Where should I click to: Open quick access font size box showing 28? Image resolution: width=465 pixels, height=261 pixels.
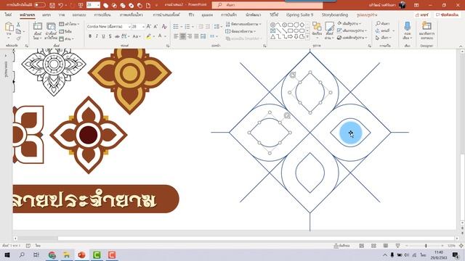point(93,5)
